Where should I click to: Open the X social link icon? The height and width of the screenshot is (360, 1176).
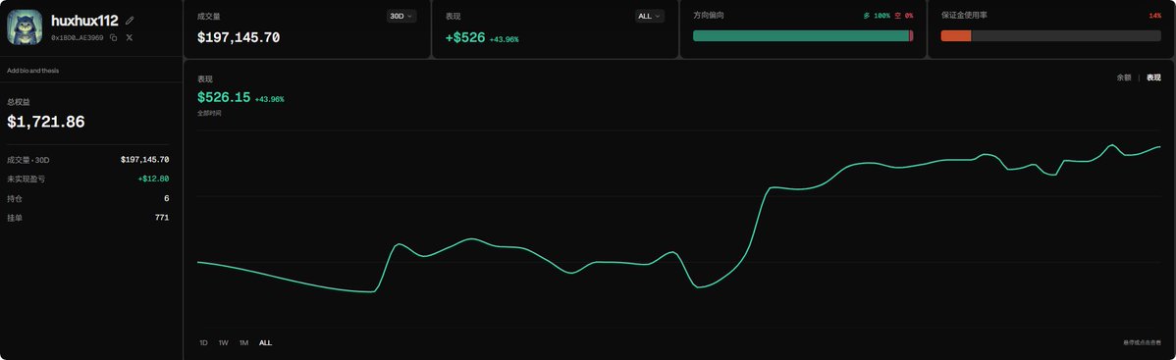[x=129, y=37]
